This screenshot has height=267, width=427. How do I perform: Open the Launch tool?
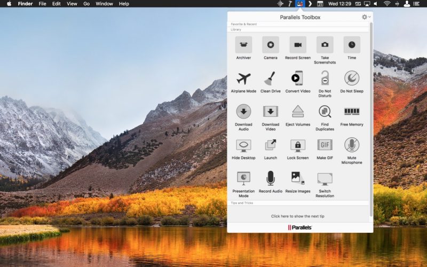[271, 148]
